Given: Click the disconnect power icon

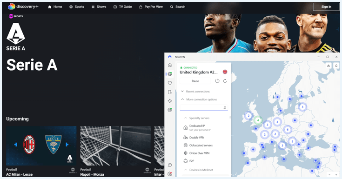Looking at the screenshot, I should coord(217,81).
